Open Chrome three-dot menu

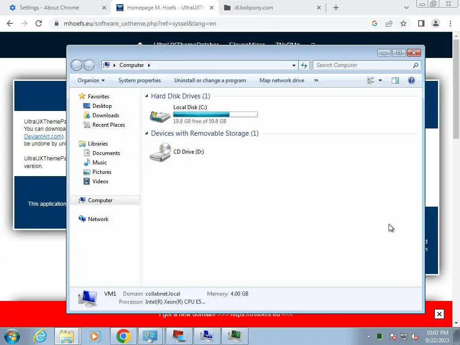click(450, 23)
